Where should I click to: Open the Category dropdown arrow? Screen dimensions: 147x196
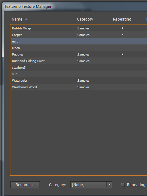[x=109, y=185]
